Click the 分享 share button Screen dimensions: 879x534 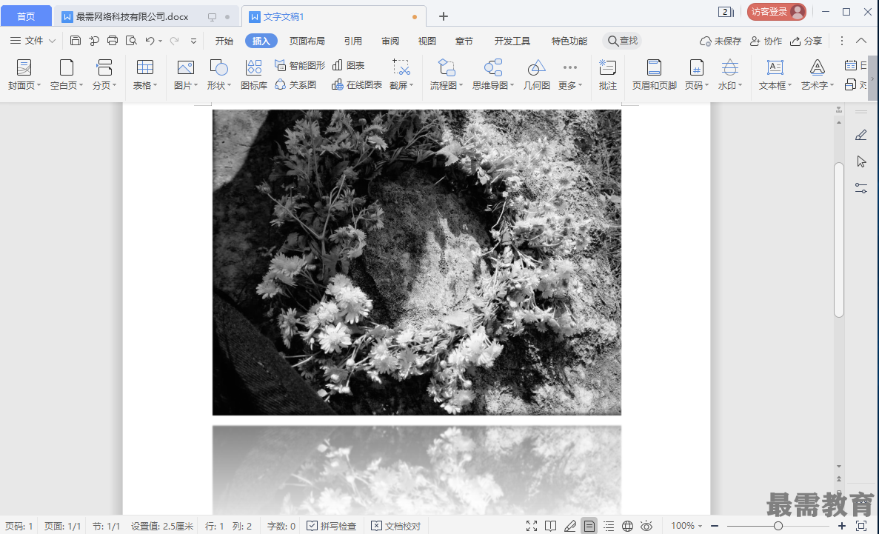pyautogui.click(x=806, y=41)
